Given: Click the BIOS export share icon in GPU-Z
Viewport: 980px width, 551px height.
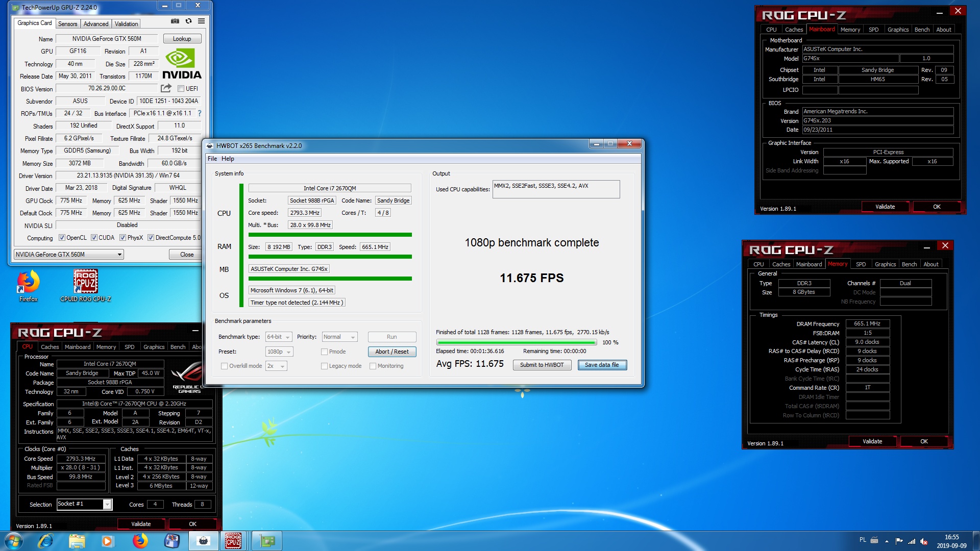Looking at the screenshot, I should point(166,88).
